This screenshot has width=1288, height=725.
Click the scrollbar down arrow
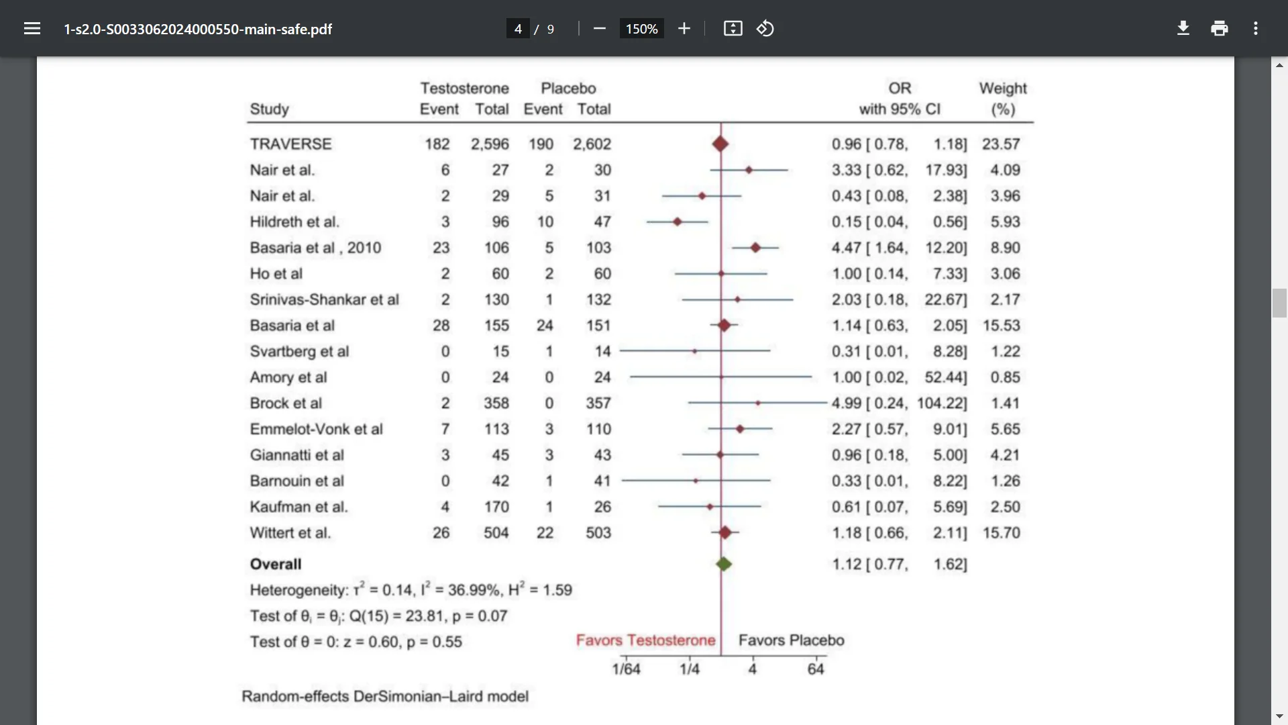1279,717
